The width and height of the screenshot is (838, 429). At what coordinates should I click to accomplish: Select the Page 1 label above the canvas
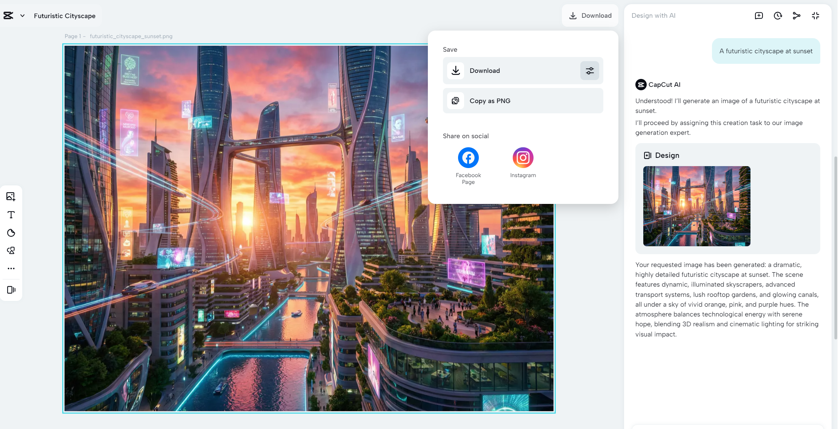click(x=72, y=36)
